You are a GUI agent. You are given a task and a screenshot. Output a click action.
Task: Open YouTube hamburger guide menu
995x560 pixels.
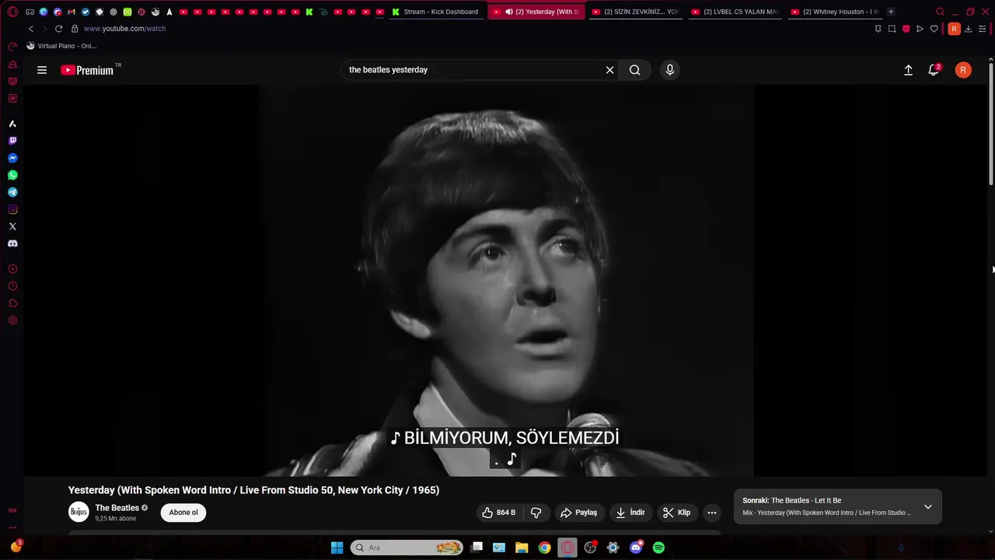pyautogui.click(x=42, y=70)
